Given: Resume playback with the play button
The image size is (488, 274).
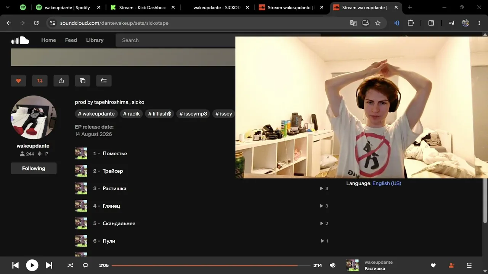Looking at the screenshot, I should tap(32, 265).
